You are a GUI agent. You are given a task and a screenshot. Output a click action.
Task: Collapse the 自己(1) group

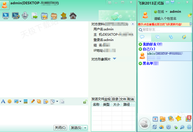[x=140, y=49]
